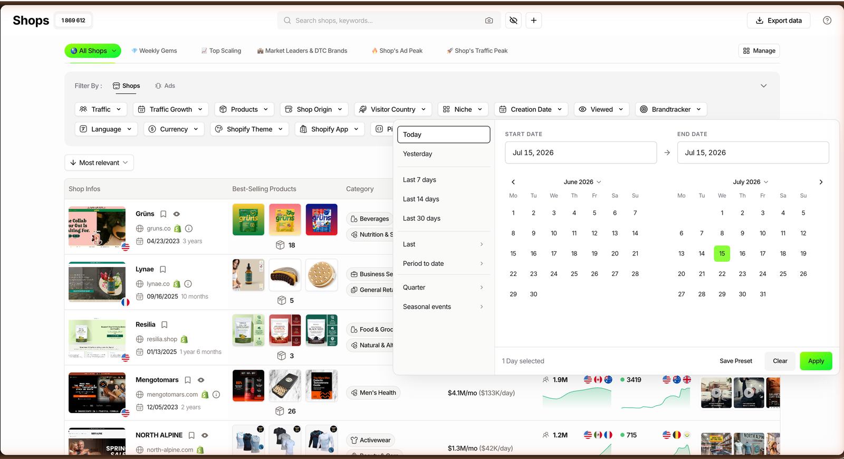This screenshot has height=459, width=844.
Task: Click Save Preset
Action: pos(736,361)
